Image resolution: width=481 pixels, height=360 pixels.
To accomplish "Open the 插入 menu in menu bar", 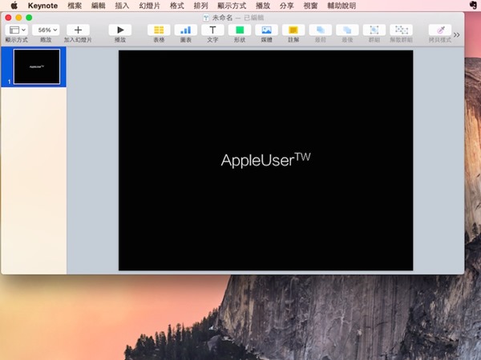I will coord(122,5).
